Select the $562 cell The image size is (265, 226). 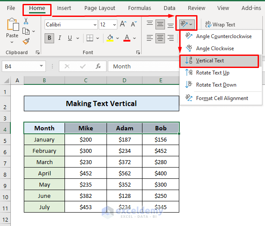125,173
